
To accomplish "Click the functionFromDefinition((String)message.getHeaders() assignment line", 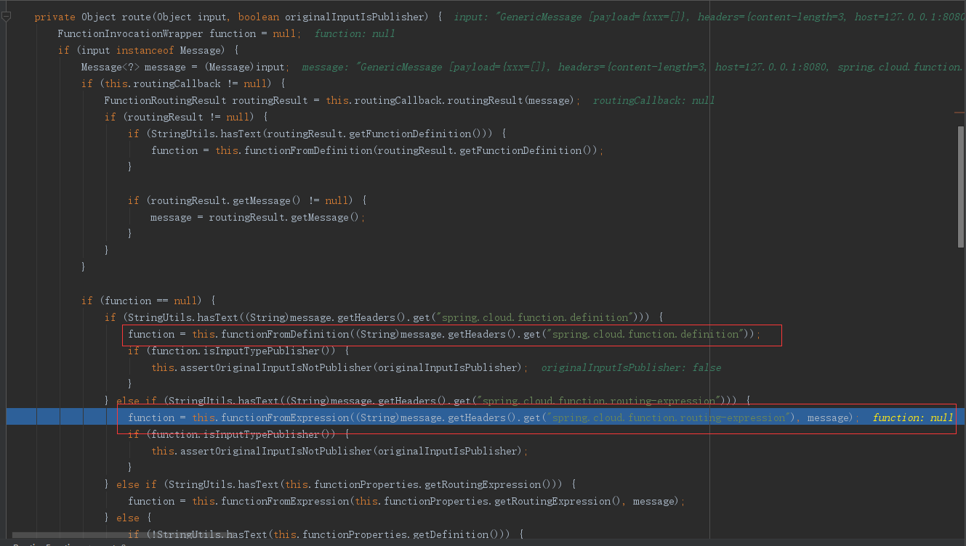I will tap(444, 334).
